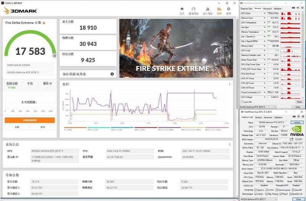Open the 3DMark home (主页) icon
The width and height of the screenshot is (306, 201).
[182, 10]
